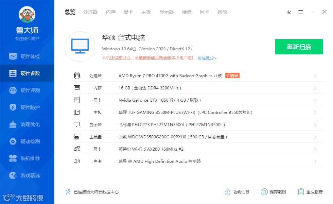Click AMD Ryzen 7 PRO 4700G text
The image size is (333, 204).
(x=170, y=75)
